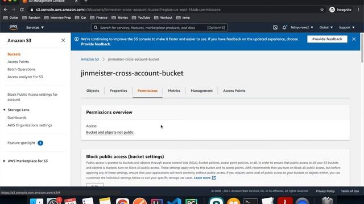Image resolution: width=364 pixels, height=204 pixels.
Task: Click the browser back arrow
Action: click(6, 10)
